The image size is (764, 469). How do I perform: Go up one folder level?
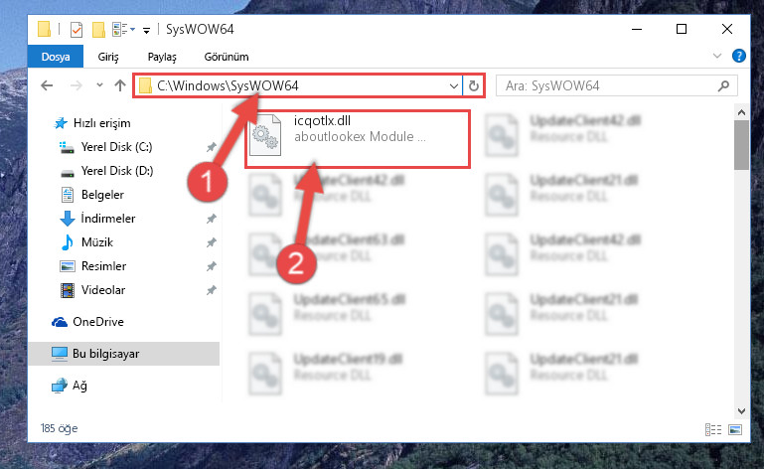tap(120, 85)
